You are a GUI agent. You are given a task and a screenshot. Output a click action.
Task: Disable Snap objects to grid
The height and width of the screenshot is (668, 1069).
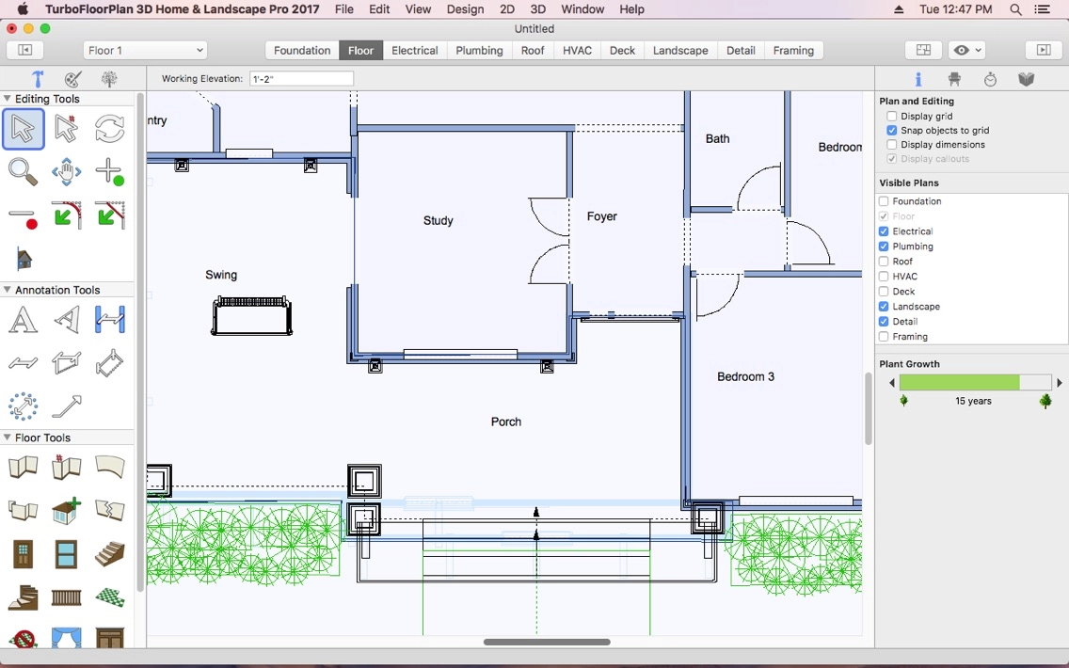tap(891, 130)
